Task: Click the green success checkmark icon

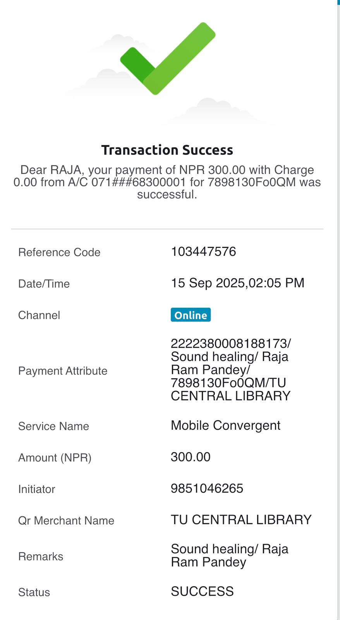Action: click(x=167, y=59)
